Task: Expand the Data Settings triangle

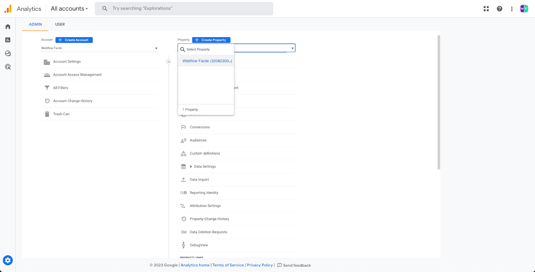Action: [x=191, y=167]
